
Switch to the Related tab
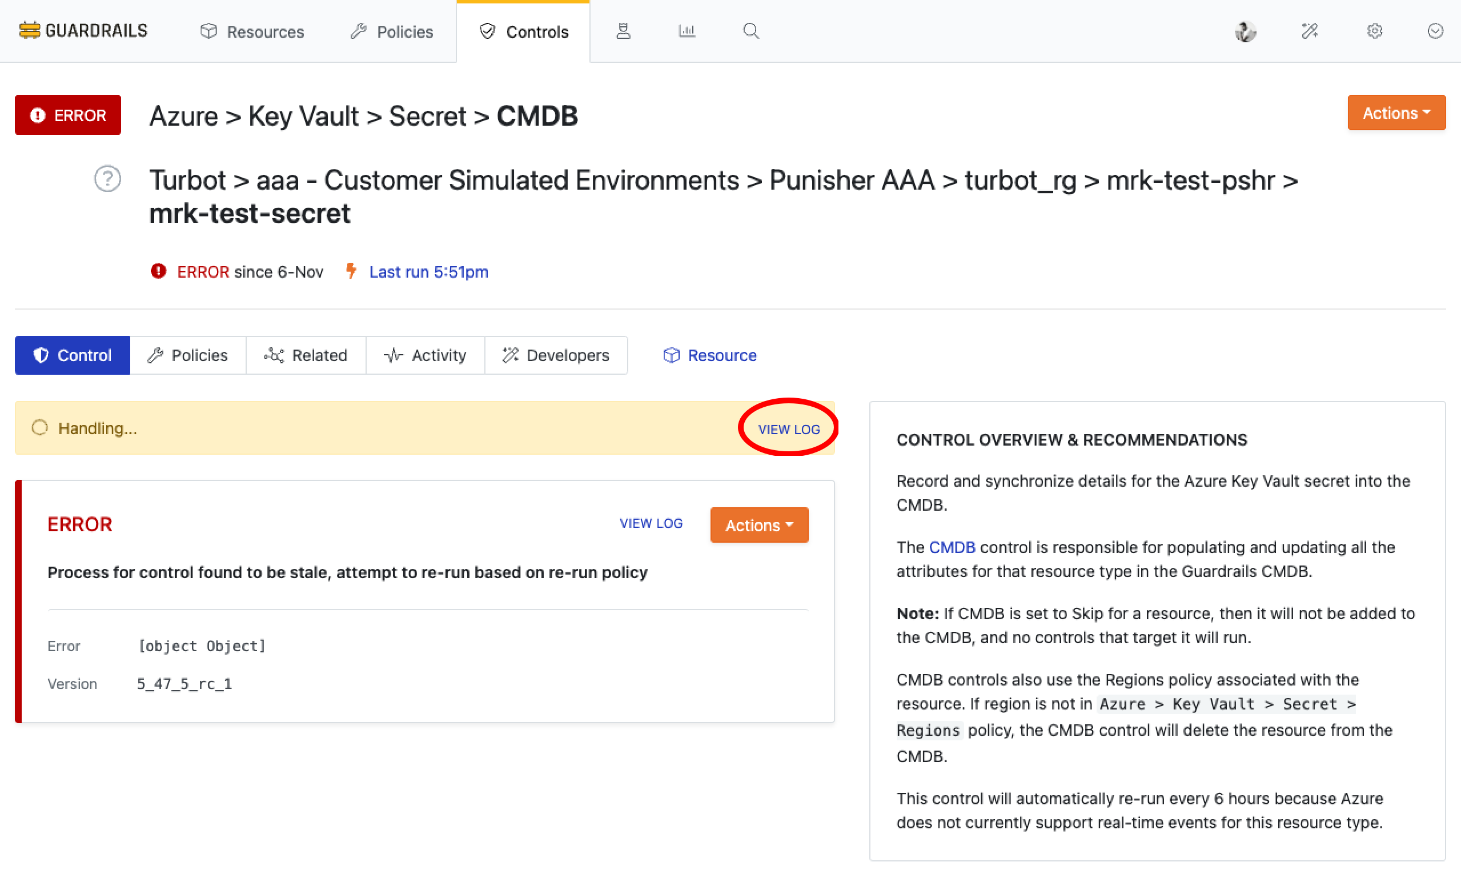(x=306, y=355)
